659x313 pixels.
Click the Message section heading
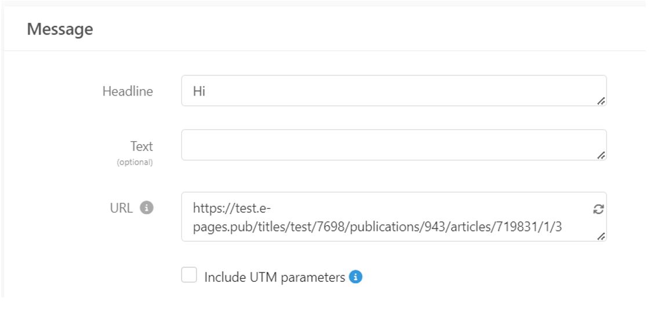click(x=60, y=30)
